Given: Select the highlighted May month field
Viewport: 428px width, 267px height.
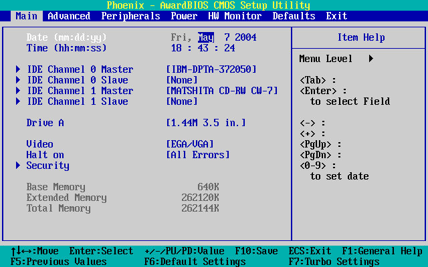Looking at the screenshot, I should coord(206,37).
